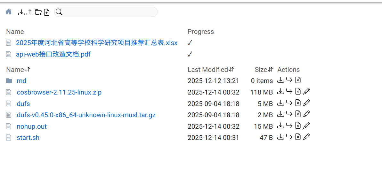Open the md folder

[21, 81]
